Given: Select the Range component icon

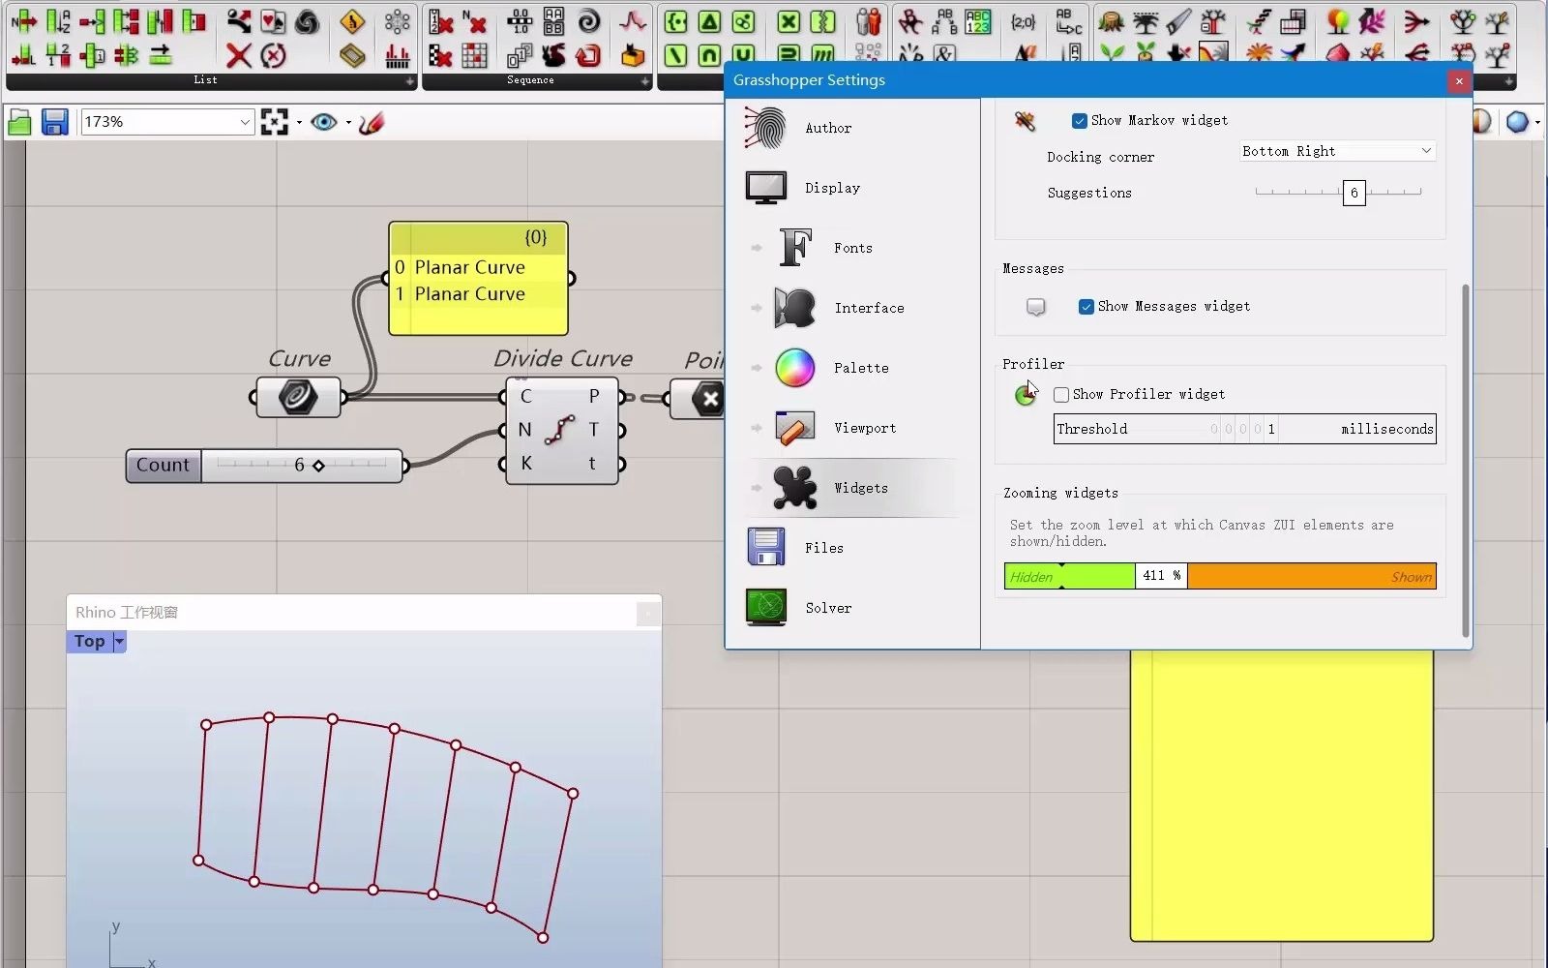Looking at the screenshot, I should tap(520, 21).
